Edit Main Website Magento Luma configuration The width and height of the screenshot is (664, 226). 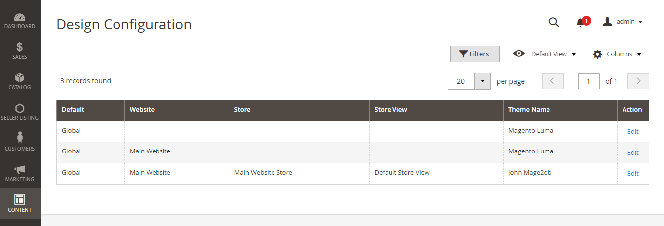pyautogui.click(x=633, y=153)
